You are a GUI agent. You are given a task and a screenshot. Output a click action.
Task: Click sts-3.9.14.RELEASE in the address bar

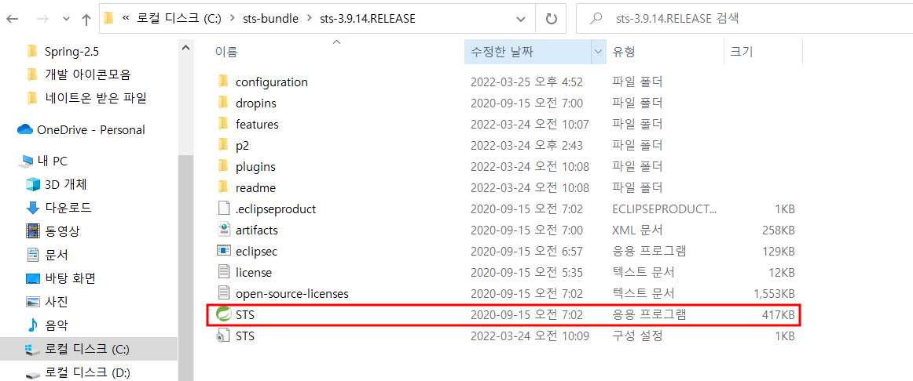point(368,19)
